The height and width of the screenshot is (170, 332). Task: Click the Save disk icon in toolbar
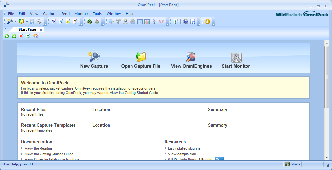32,22
